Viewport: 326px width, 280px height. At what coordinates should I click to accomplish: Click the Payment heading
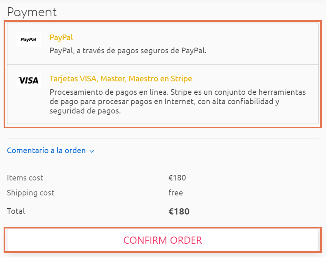pyautogui.click(x=32, y=12)
